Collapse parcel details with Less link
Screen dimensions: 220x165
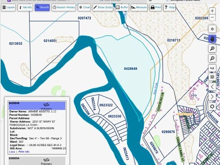(12, 152)
